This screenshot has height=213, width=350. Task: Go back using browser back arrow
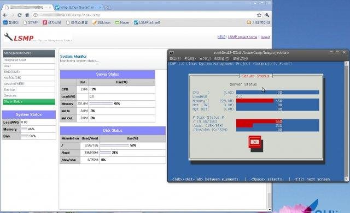tap(5, 15)
